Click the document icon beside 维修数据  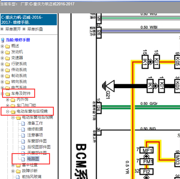pyautogui.click(x=23, y=129)
